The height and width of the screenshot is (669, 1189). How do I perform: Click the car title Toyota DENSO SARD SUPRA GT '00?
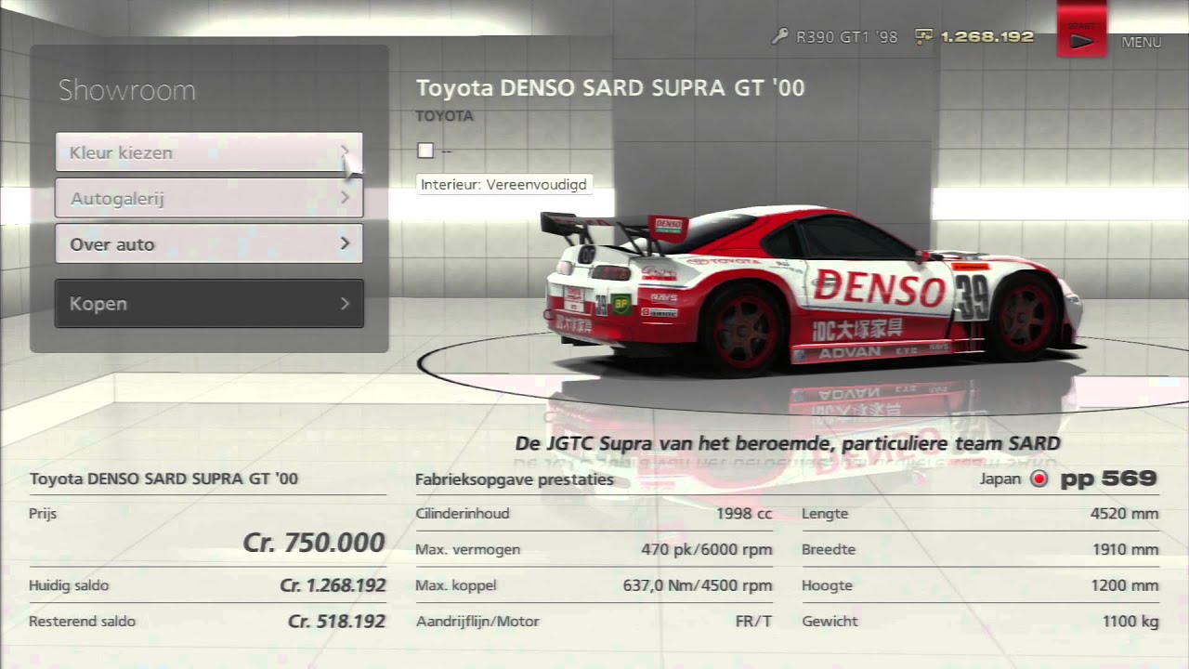click(610, 88)
